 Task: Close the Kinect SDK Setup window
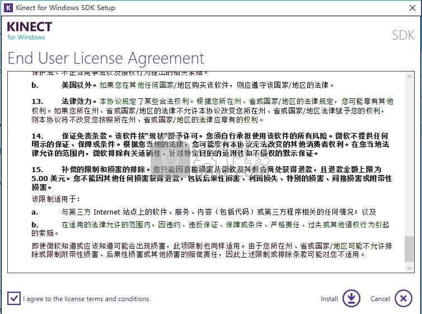coord(412,8)
